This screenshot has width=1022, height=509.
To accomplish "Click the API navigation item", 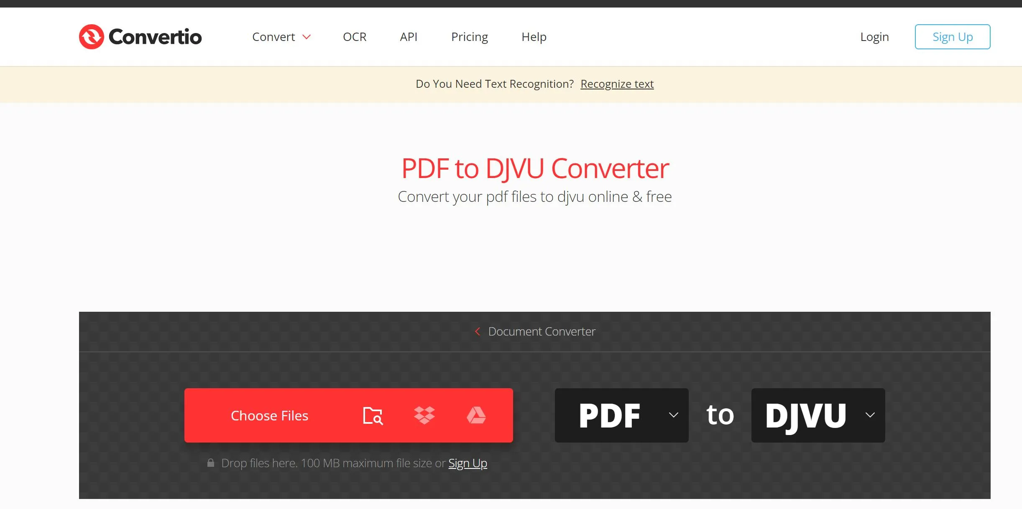I will (x=409, y=36).
